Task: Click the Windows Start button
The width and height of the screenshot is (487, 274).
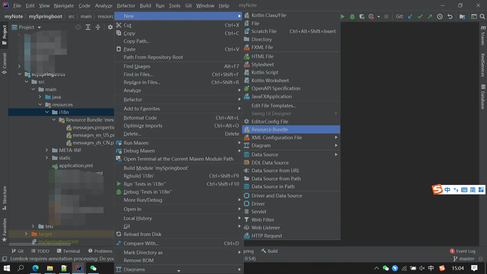Action: (x=6, y=268)
